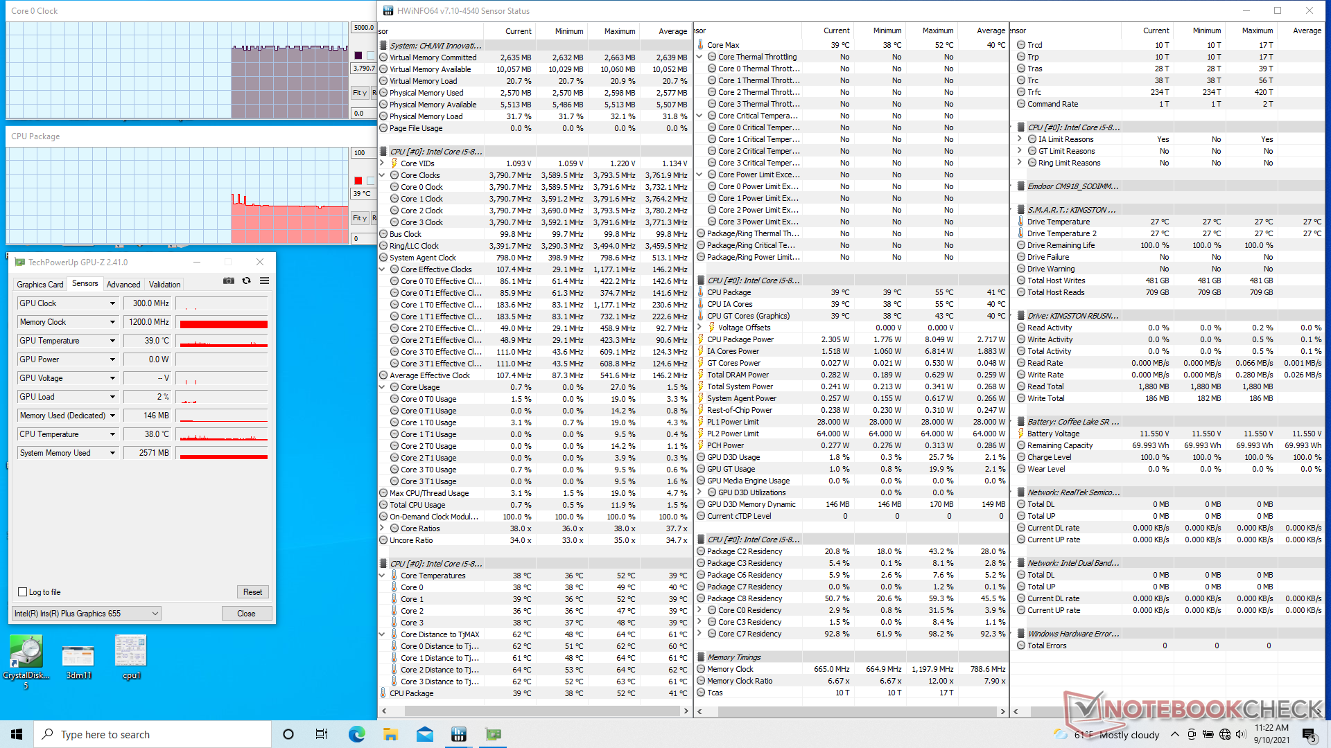Open the Intel Iris Plus Graphics 655 selector
The width and height of the screenshot is (1331, 748).
[x=87, y=614]
